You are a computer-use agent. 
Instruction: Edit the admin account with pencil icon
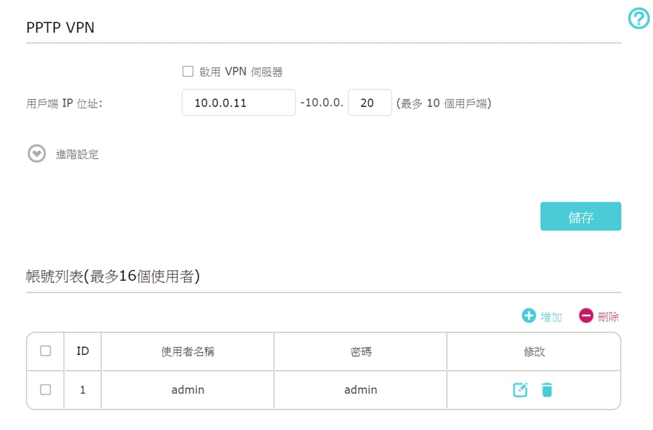click(x=520, y=390)
